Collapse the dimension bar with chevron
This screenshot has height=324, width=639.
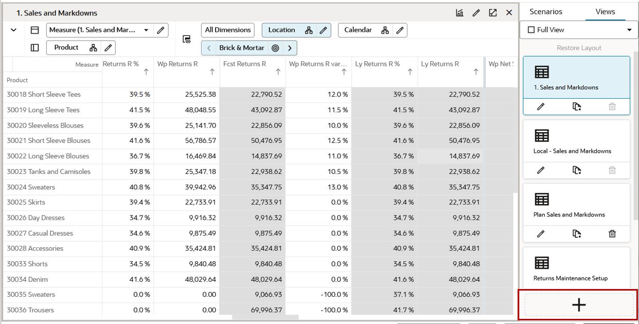[x=14, y=30]
